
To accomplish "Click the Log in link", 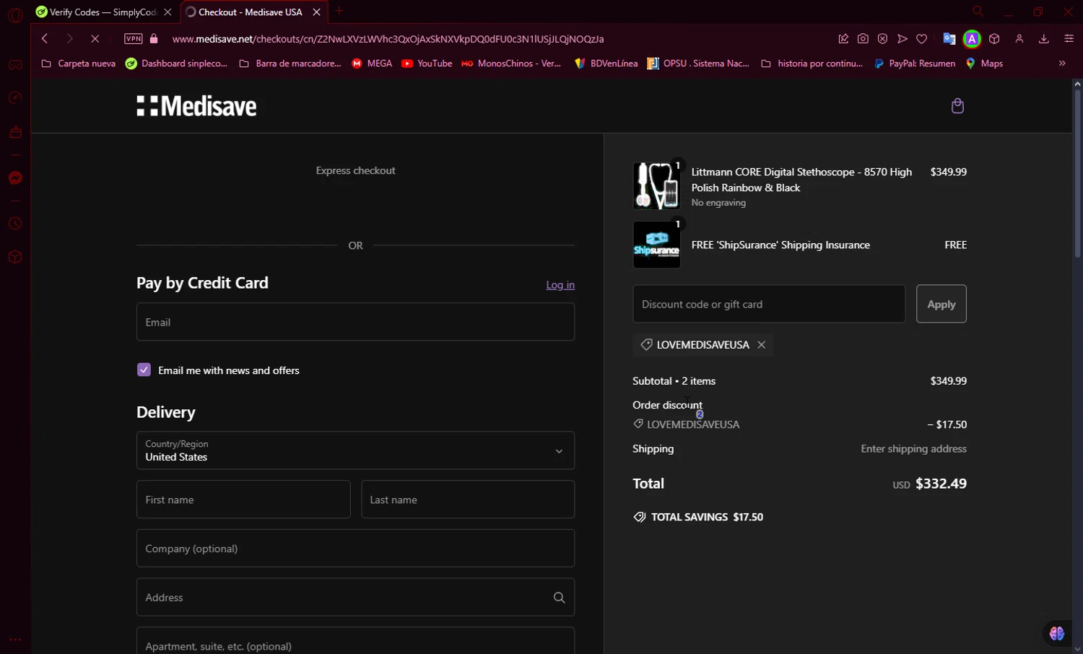I will [560, 285].
